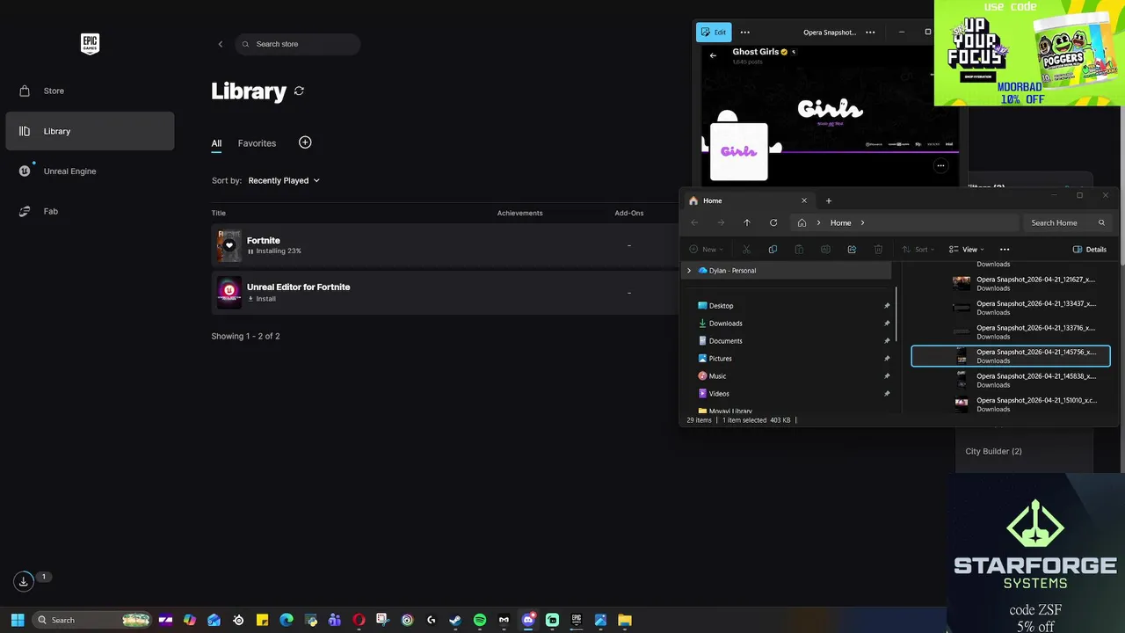Select file Opera Snapshot_2026-04-21_121627

pyautogui.click(x=1011, y=283)
